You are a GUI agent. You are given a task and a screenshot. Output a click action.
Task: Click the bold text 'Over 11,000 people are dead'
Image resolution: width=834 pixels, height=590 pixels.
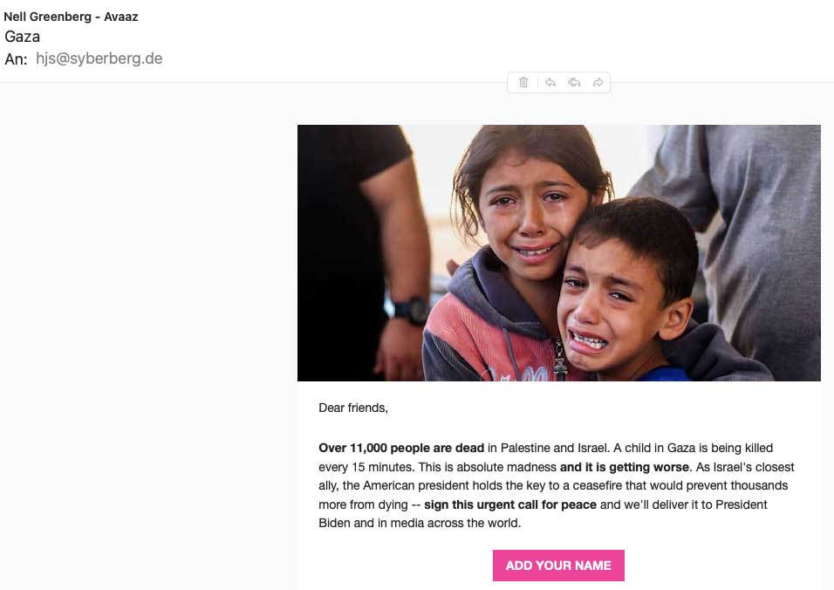(x=401, y=448)
